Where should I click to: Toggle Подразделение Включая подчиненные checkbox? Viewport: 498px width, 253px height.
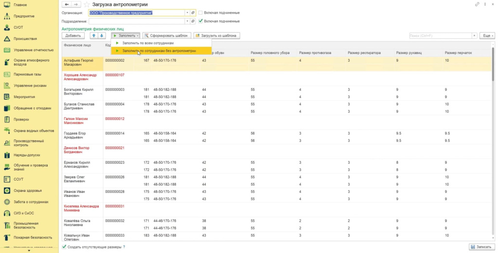point(200,21)
